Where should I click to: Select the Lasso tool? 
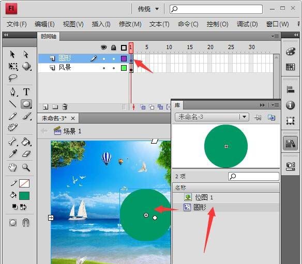click(x=13, y=78)
